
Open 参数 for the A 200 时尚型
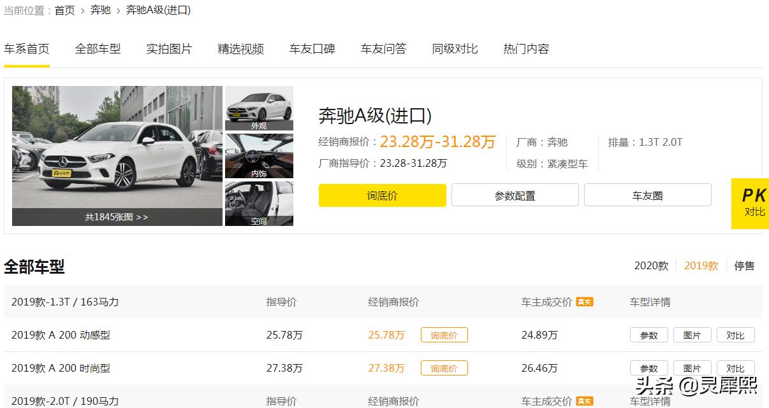[648, 368]
